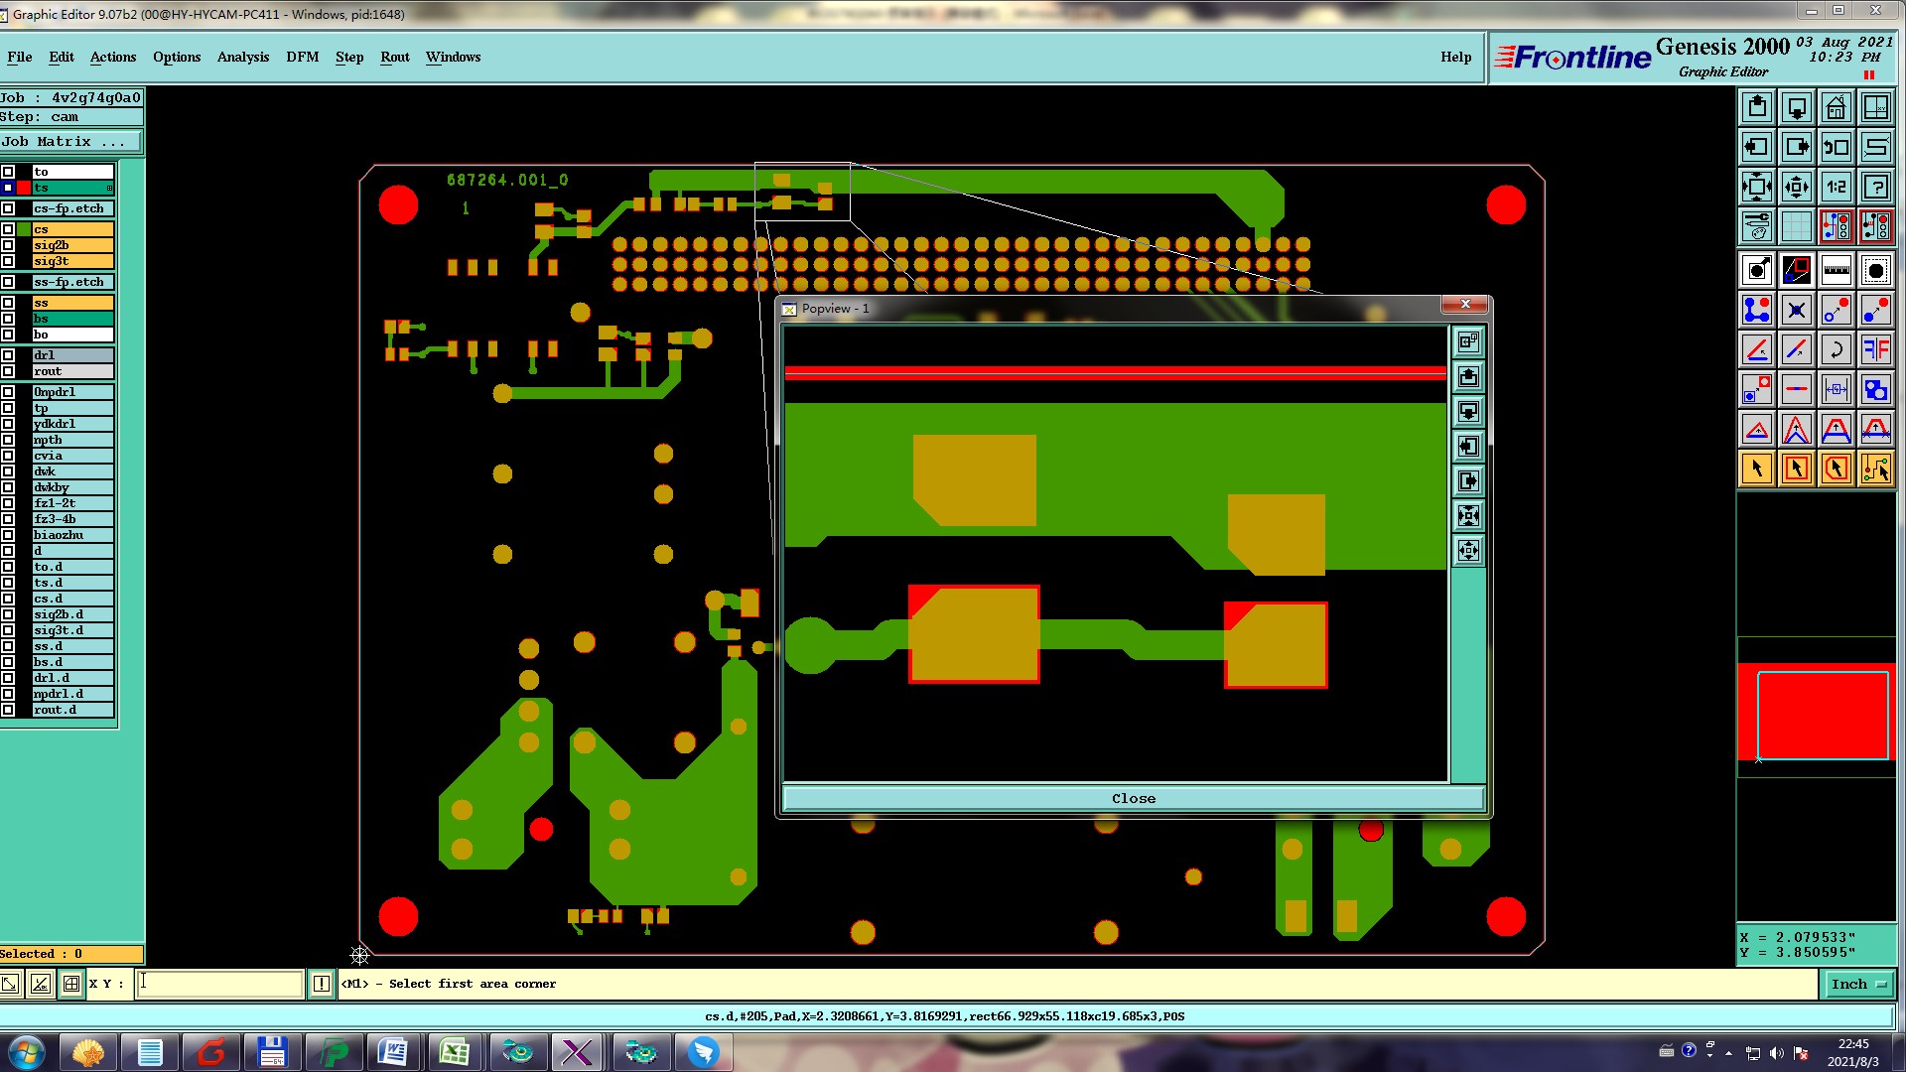Click the X Y coordinate input field
The image size is (1906, 1072).
click(x=219, y=984)
